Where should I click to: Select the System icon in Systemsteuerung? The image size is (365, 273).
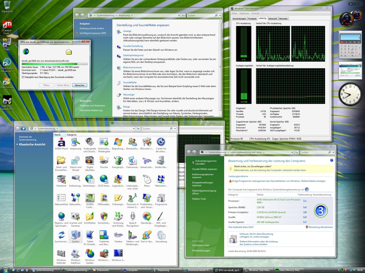click(76, 237)
